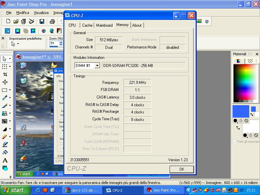Image resolution: width=260 pixels, height=195 pixels.
Task: Open the Visualizza menu
Action: [x=41, y=13]
